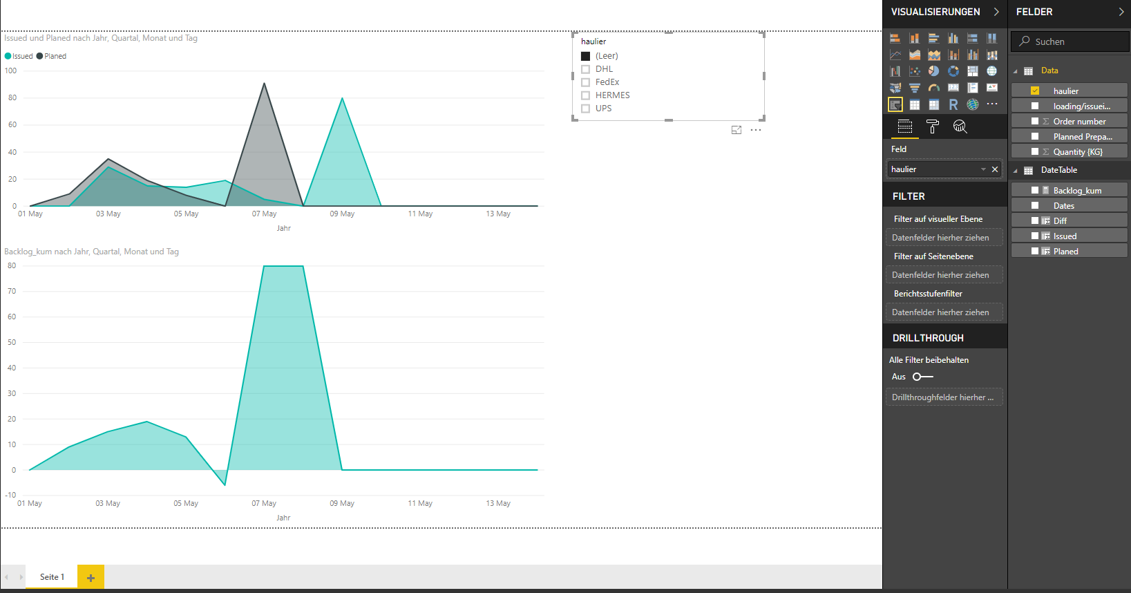Select the stacked bar chart visualization

(895, 39)
